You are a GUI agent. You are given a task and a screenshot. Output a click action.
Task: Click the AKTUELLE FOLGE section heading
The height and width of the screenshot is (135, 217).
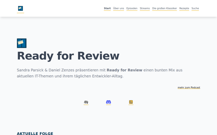(x=35, y=133)
